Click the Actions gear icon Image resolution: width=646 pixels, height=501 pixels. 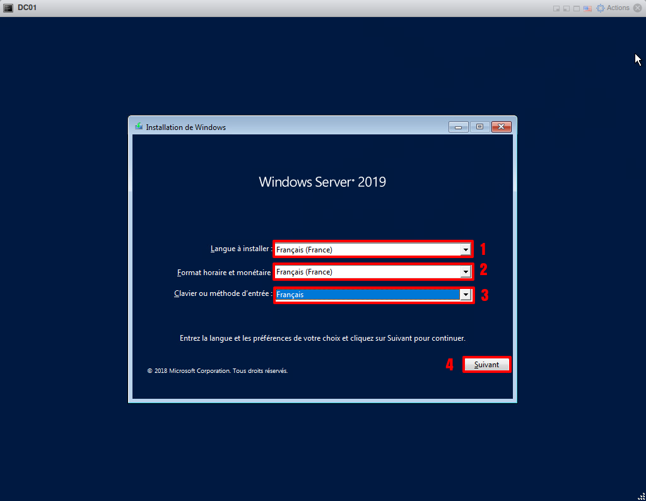(x=601, y=8)
